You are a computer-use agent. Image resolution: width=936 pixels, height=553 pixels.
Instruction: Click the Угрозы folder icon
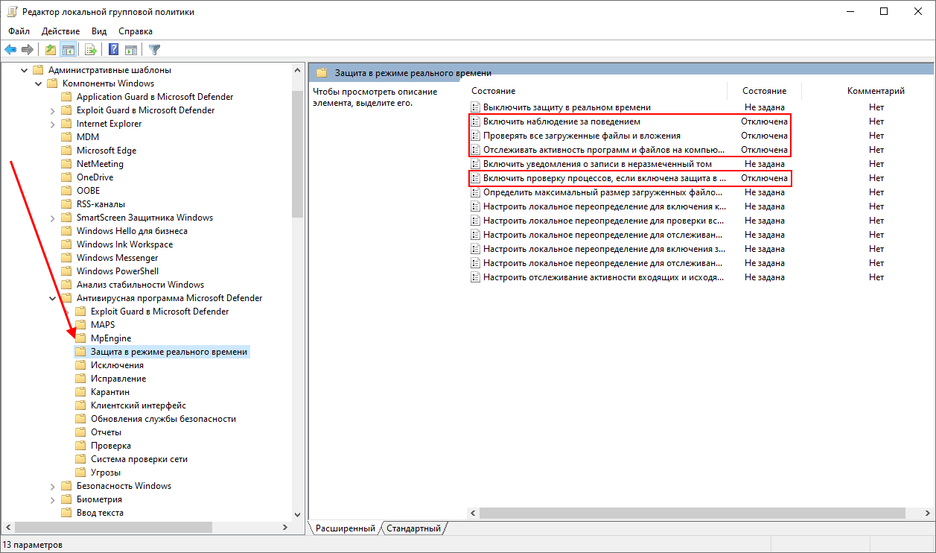(x=80, y=473)
